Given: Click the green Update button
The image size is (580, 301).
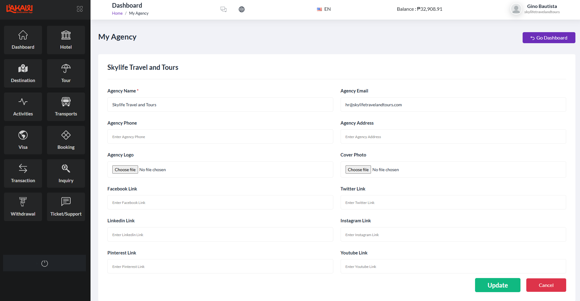Looking at the screenshot, I should [x=498, y=285].
